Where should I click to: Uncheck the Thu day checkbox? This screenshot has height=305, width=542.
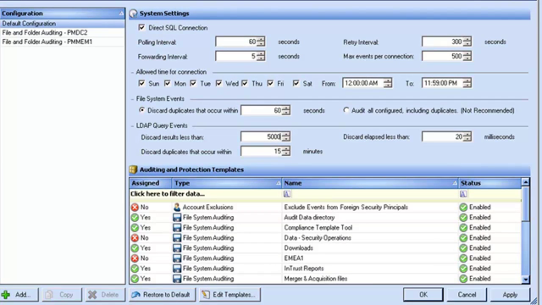click(x=245, y=83)
